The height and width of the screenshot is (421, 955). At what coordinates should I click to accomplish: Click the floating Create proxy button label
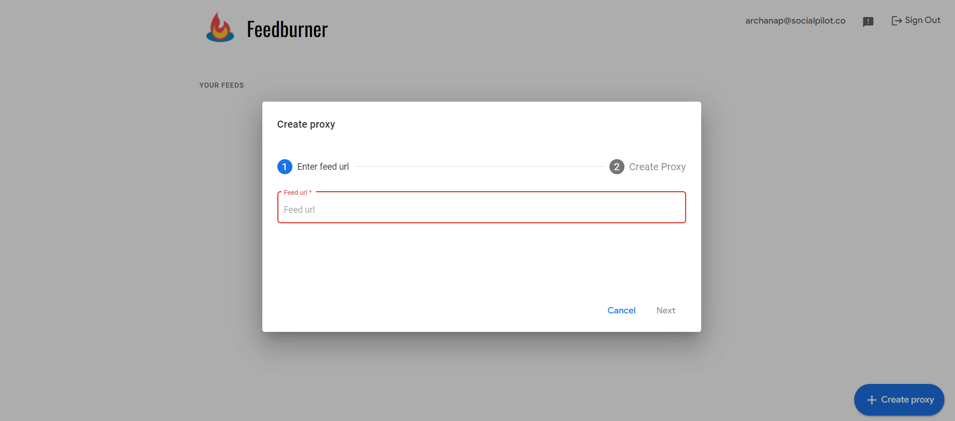click(x=907, y=399)
